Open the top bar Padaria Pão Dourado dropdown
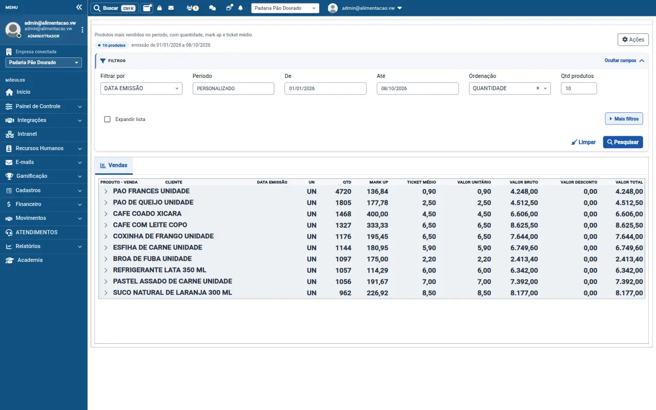 [x=285, y=8]
